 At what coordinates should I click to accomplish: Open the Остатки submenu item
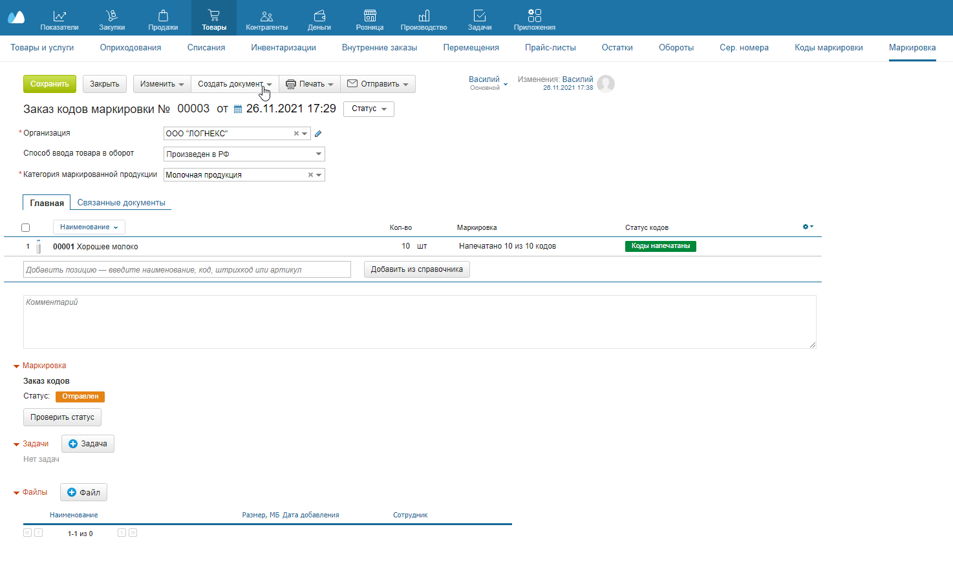click(617, 48)
